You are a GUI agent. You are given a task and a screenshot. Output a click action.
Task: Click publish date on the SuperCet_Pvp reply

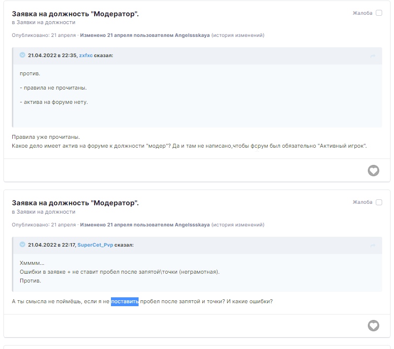click(43, 224)
